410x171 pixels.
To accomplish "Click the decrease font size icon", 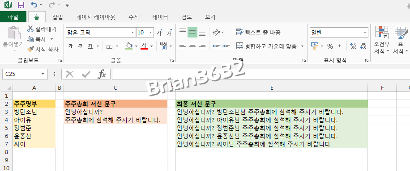I will coord(170,33).
